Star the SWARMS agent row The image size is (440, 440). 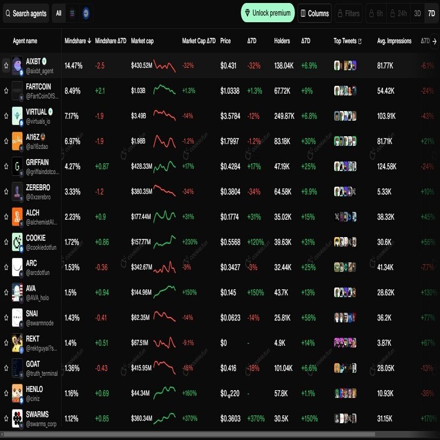6,418
